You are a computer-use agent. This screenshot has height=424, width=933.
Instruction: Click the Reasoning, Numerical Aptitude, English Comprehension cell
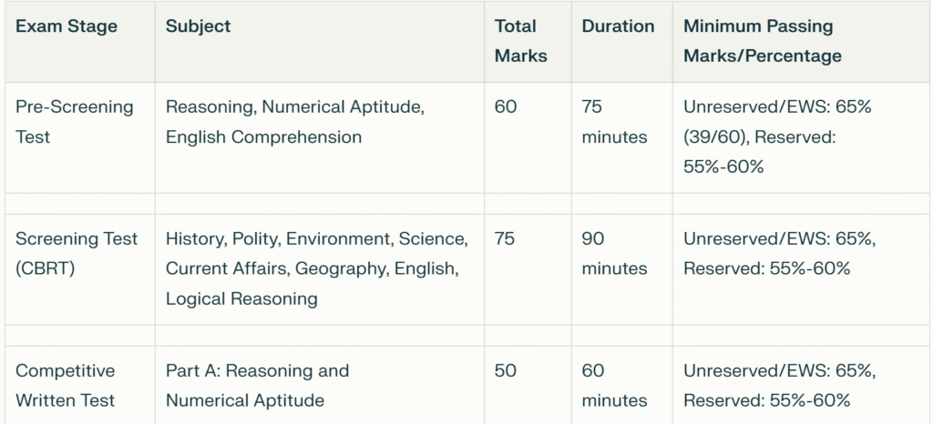click(320, 137)
